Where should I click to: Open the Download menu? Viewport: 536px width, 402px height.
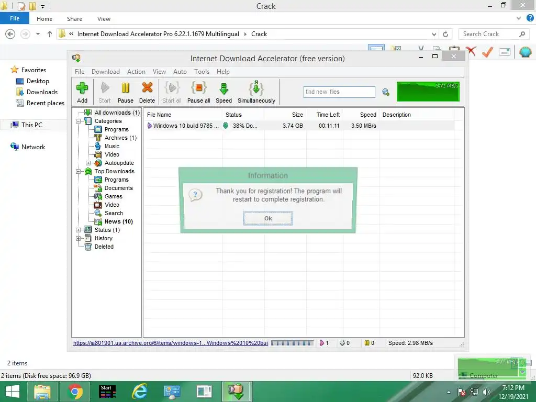(x=106, y=71)
